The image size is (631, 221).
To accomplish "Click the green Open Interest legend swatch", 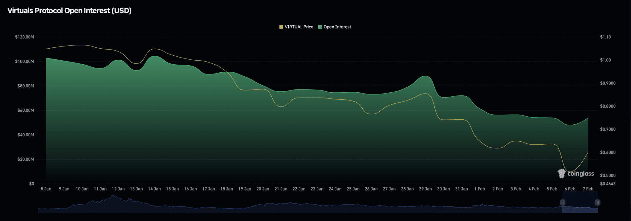I will click(x=320, y=27).
